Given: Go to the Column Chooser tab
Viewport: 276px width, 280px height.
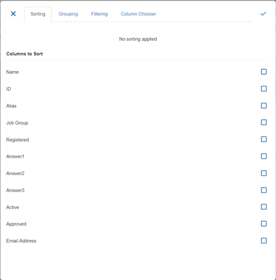Looking at the screenshot, I should pos(139,14).
